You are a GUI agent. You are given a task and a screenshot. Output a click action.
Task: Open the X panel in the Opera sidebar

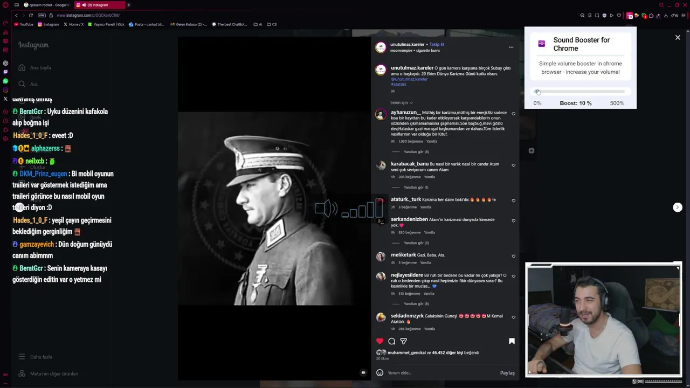pyautogui.click(x=5, y=99)
